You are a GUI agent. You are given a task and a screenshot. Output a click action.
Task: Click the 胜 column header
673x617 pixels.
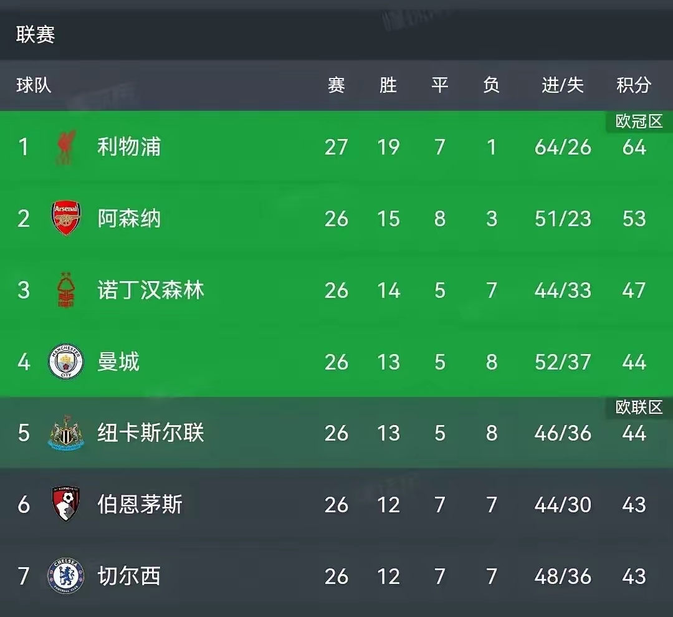(x=388, y=85)
